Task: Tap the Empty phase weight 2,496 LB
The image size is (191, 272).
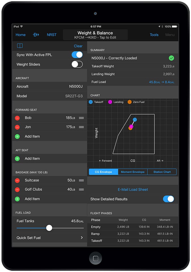Action: pyautogui.click(x=123, y=227)
